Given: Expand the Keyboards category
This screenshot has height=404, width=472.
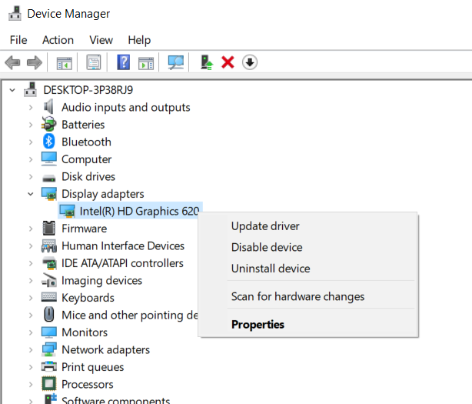Looking at the screenshot, I should click(x=31, y=298).
